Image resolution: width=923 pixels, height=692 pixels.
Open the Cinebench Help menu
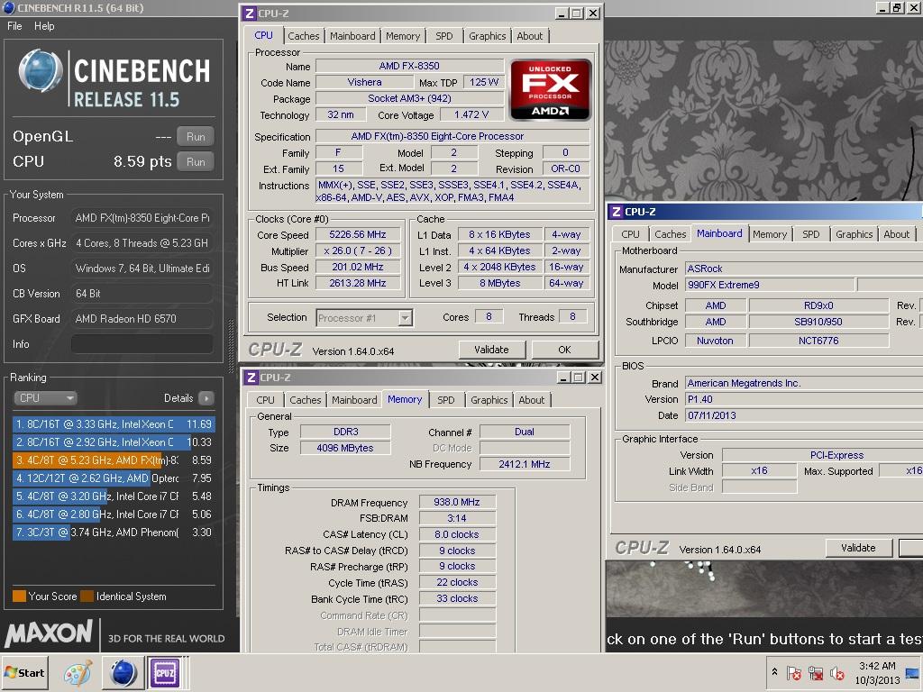pyautogui.click(x=44, y=26)
